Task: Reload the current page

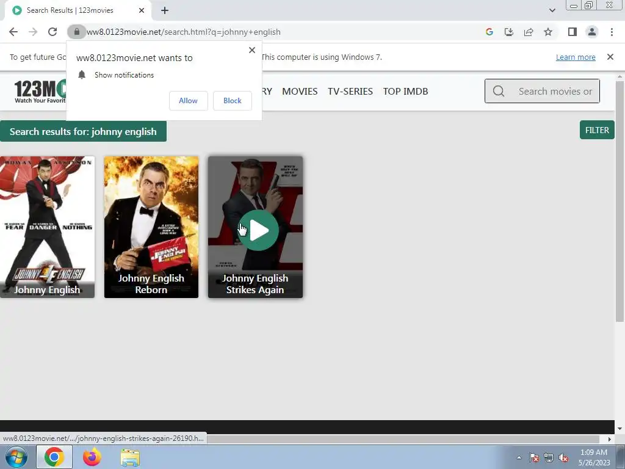Action: tap(52, 32)
